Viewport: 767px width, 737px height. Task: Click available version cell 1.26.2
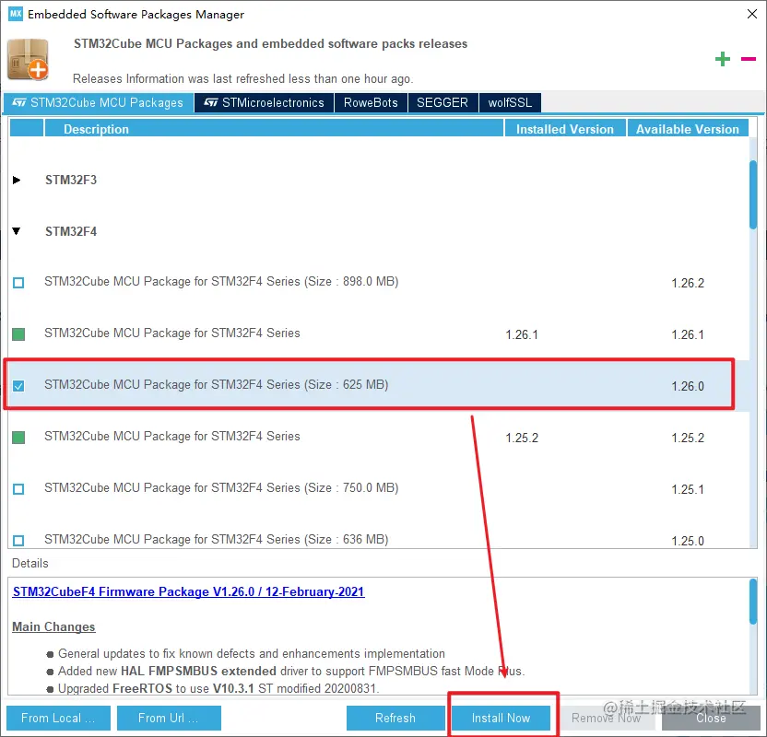click(688, 283)
